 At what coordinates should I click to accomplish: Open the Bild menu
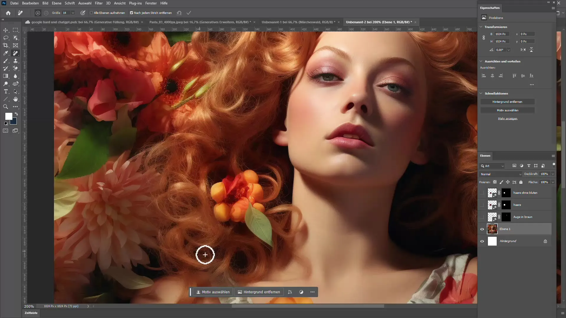[x=45, y=3]
